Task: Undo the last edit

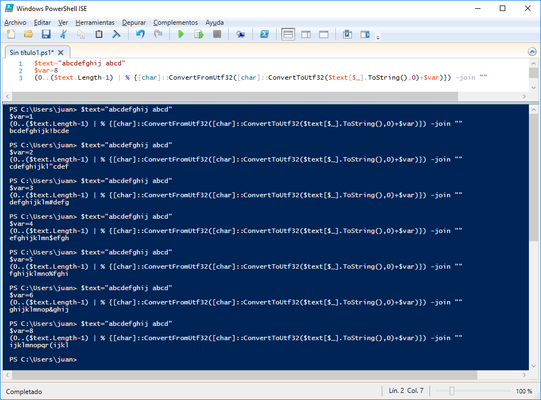Action: (x=140, y=35)
